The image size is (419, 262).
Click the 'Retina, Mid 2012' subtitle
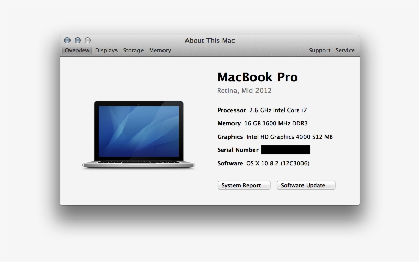coord(244,91)
